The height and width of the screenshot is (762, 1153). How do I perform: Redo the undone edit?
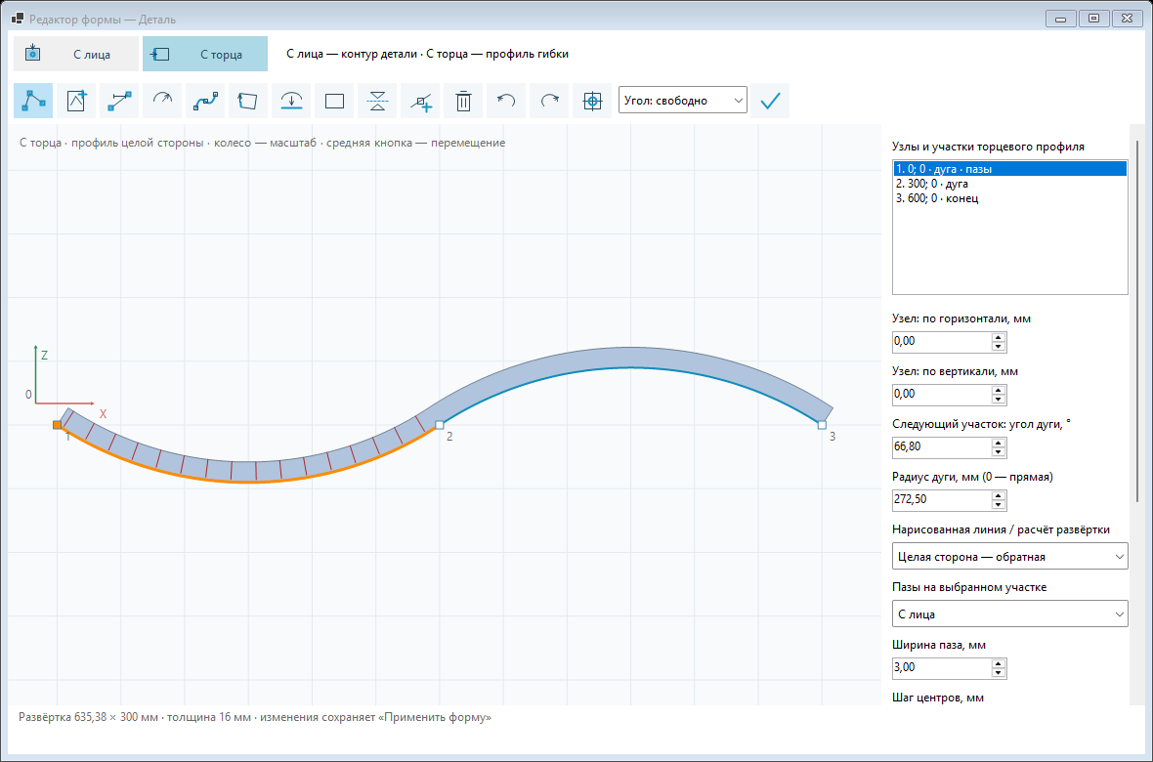(549, 101)
